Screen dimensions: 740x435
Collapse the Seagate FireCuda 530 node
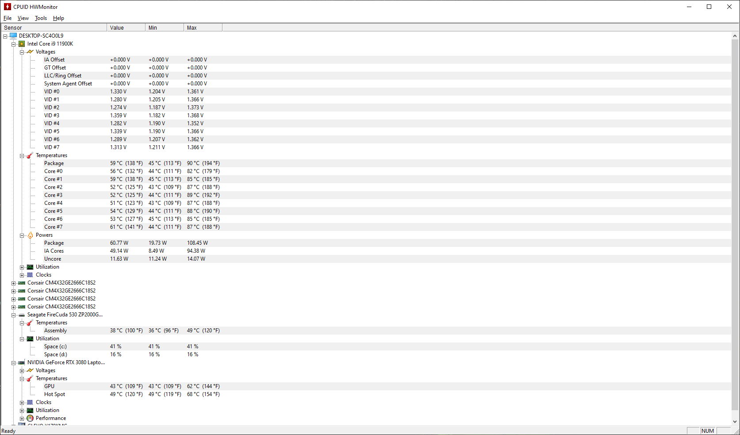[14, 315]
